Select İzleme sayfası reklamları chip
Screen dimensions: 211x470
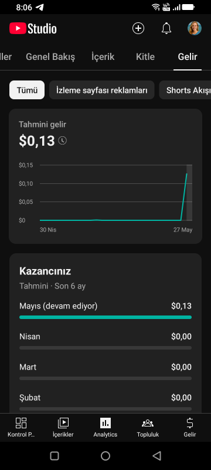click(101, 90)
